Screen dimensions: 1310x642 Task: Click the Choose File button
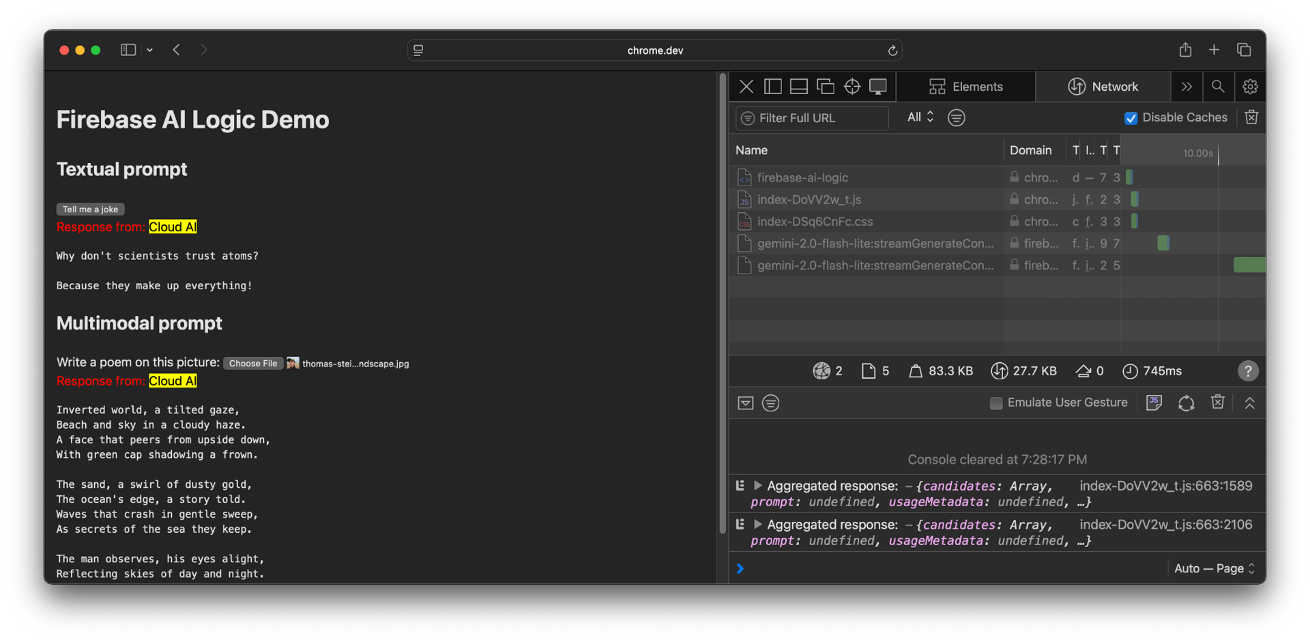(253, 363)
